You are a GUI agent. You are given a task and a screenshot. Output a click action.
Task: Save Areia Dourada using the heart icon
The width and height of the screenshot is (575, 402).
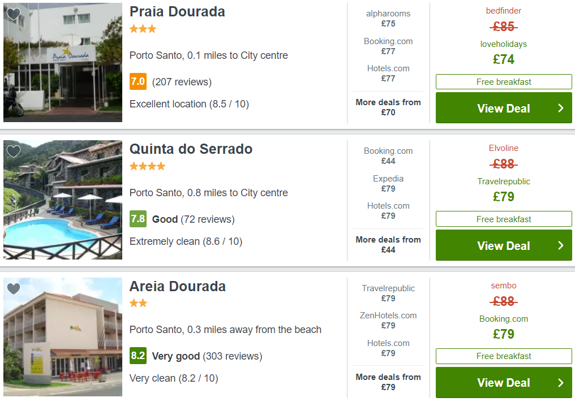tap(14, 289)
